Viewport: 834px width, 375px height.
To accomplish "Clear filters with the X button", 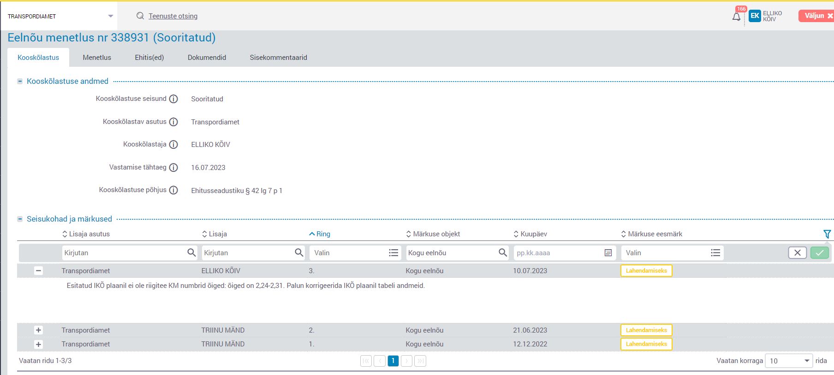I will pyautogui.click(x=797, y=253).
